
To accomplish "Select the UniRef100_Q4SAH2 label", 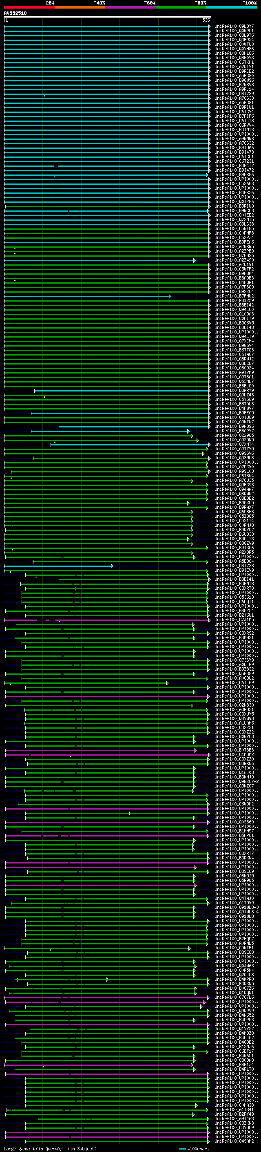I will pos(234,1141).
